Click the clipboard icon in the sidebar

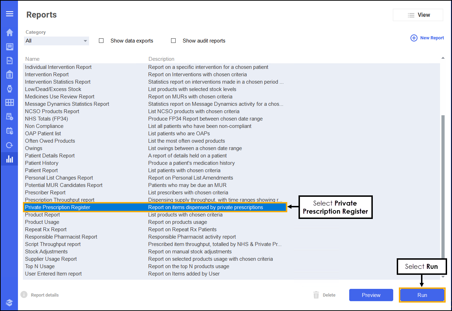coord(10,74)
